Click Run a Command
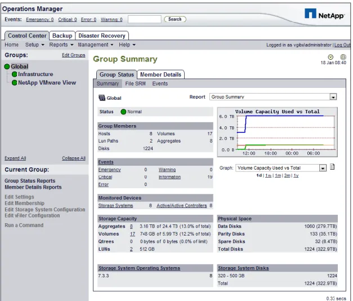The image size is (353, 301). coord(24,225)
